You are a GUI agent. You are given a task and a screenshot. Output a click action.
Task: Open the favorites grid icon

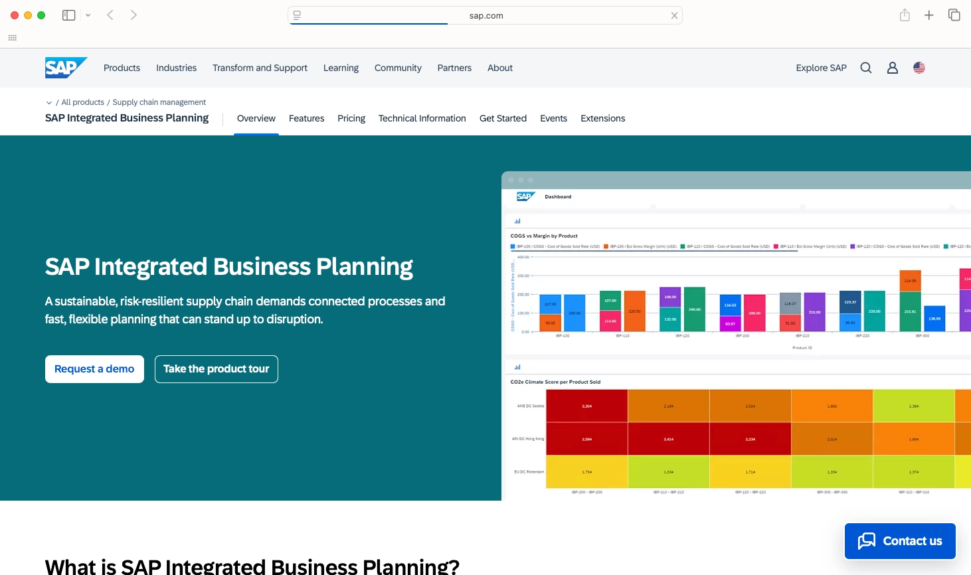12,38
